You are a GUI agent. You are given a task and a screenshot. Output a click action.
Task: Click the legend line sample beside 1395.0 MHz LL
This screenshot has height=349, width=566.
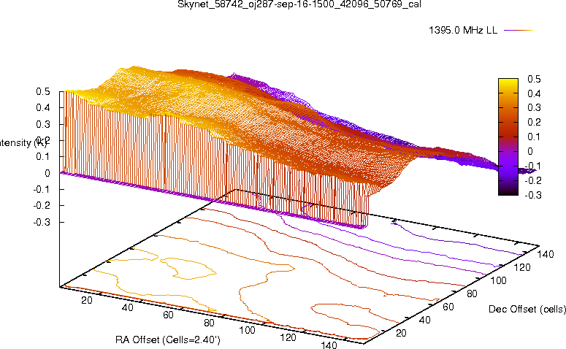coord(519,31)
